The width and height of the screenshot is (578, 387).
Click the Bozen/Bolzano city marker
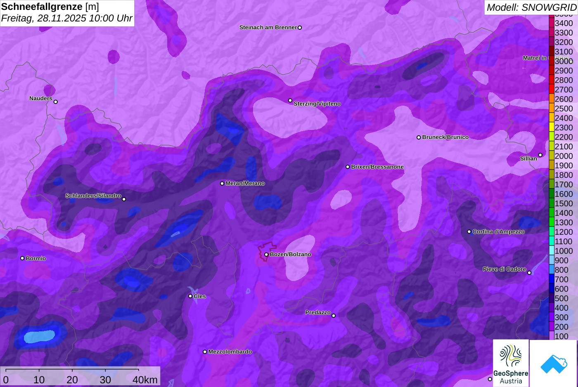266,255
